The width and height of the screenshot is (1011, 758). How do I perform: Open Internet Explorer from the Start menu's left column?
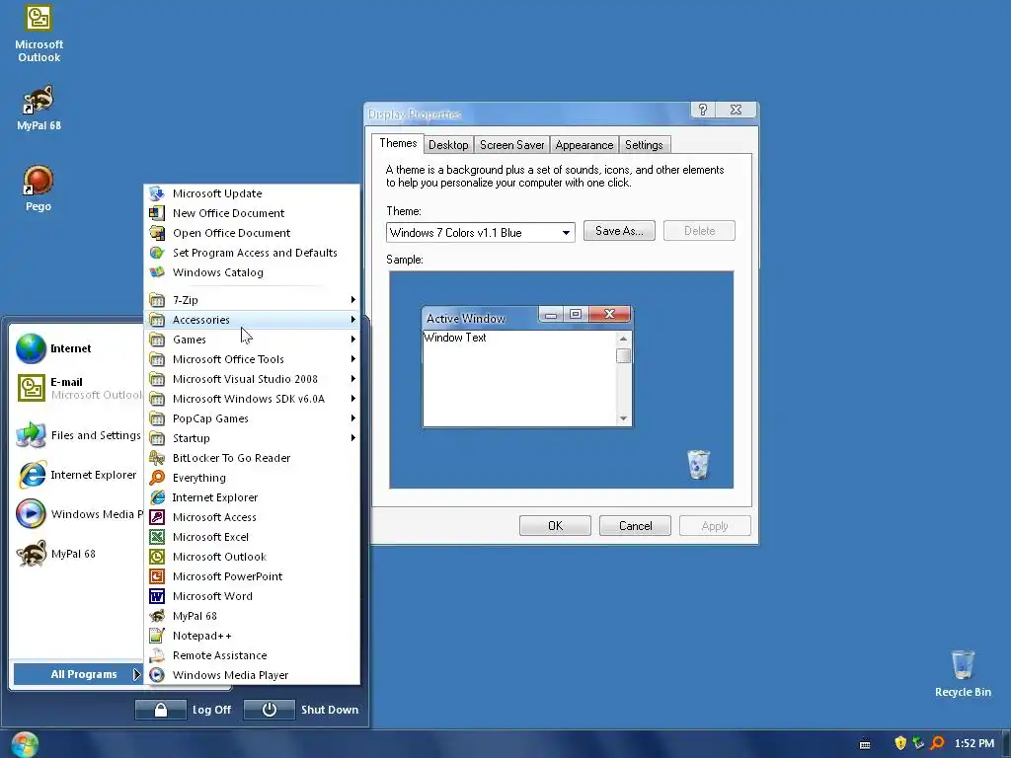tap(77, 475)
